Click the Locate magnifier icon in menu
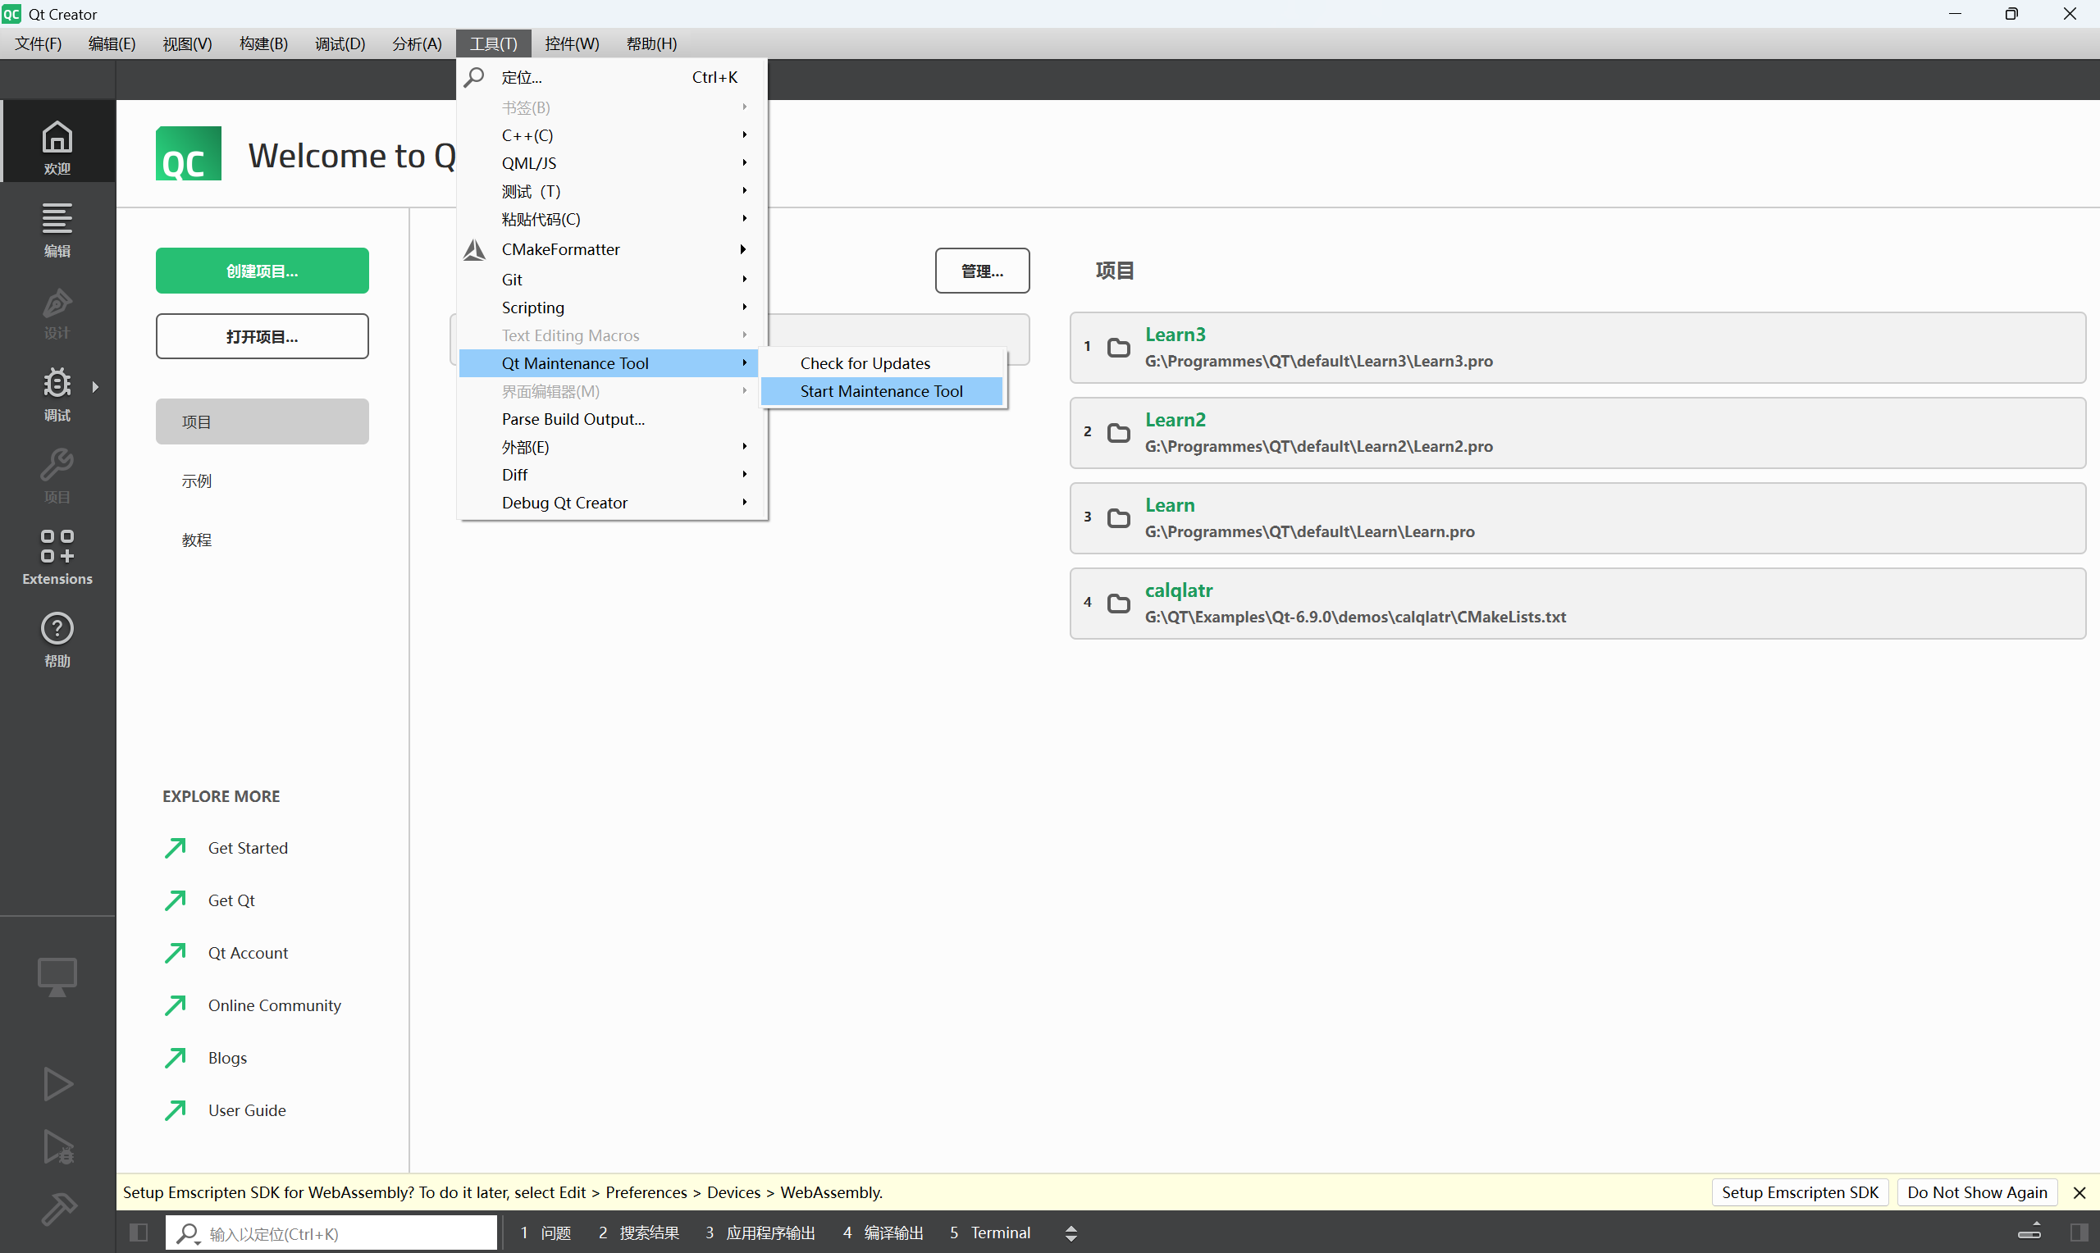This screenshot has width=2100, height=1253. [x=474, y=77]
